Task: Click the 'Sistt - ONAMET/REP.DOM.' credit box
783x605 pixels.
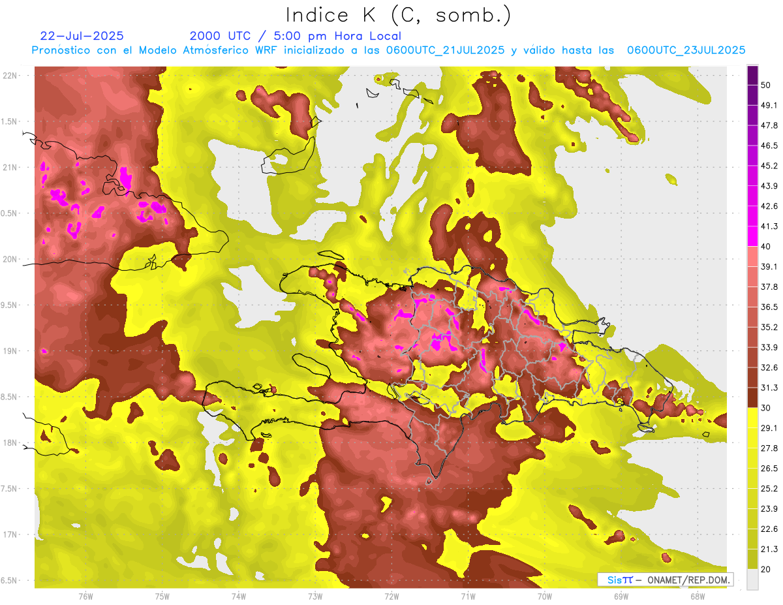Action: (666, 580)
